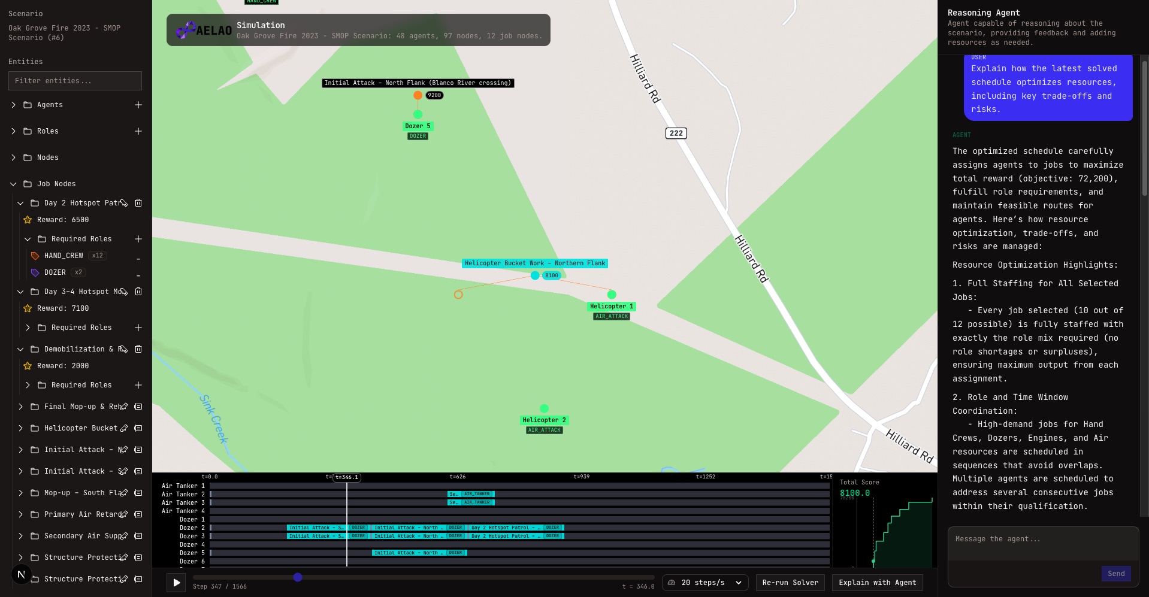Add a new role with Roles plus icon
The image size is (1149, 597).
(x=138, y=131)
